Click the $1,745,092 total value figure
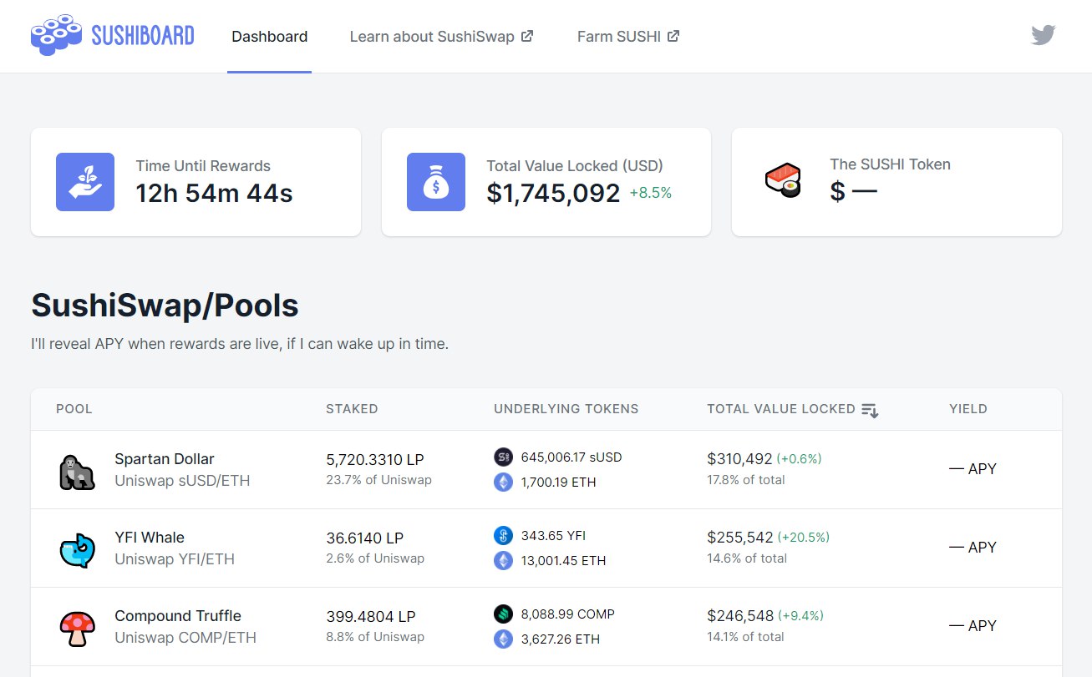Screen dimensions: 1092x677 click(553, 194)
